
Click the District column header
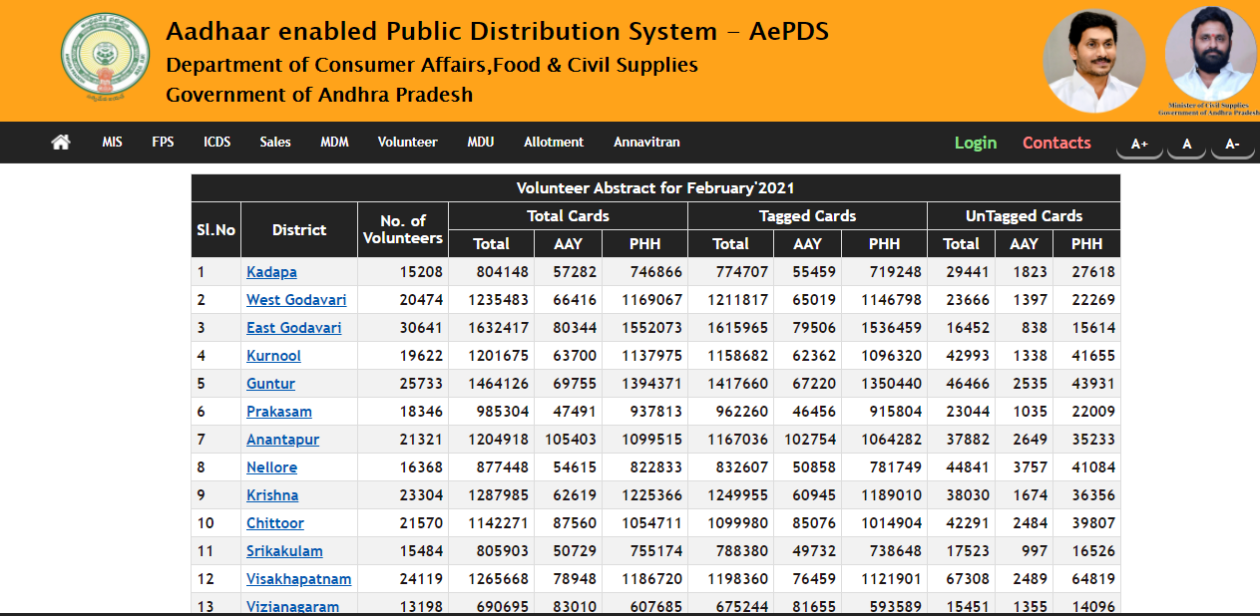tap(299, 230)
